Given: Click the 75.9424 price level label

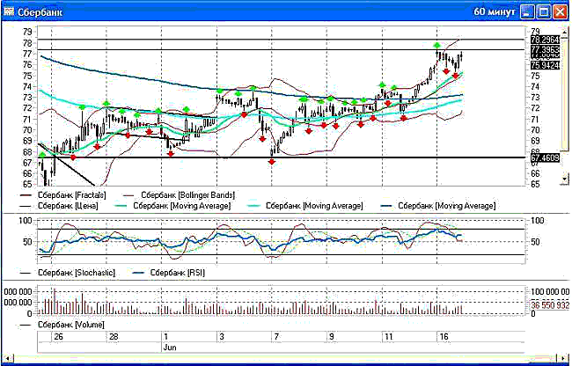Looking at the screenshot, I should (x=545, y=66).
